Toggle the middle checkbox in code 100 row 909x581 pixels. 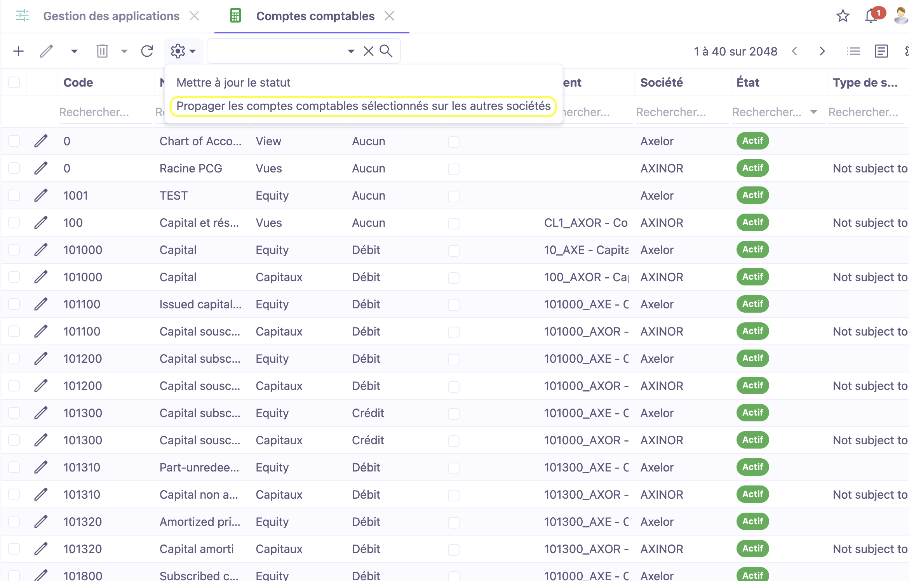point(453,223)
